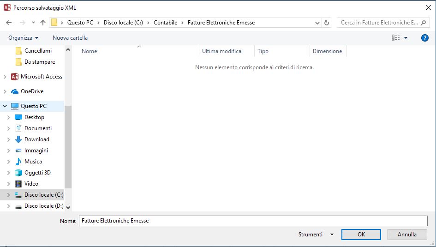Select Disco locale (C:) in address path
This screenshot has height=247, width=436.
[123, 23]
